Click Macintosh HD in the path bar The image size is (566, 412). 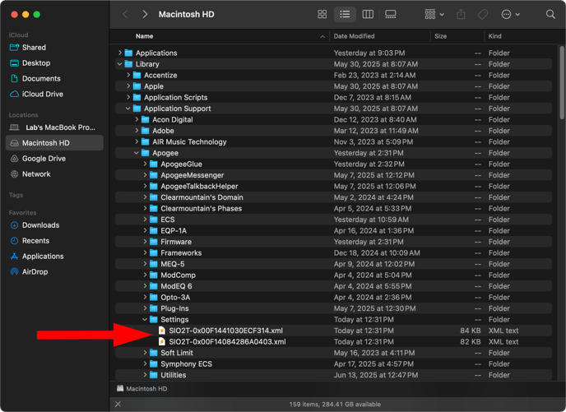point(141,388)
